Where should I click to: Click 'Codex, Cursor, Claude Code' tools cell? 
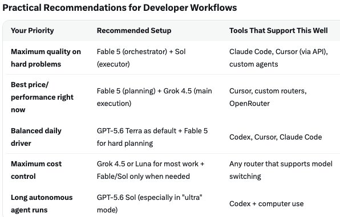276,137
